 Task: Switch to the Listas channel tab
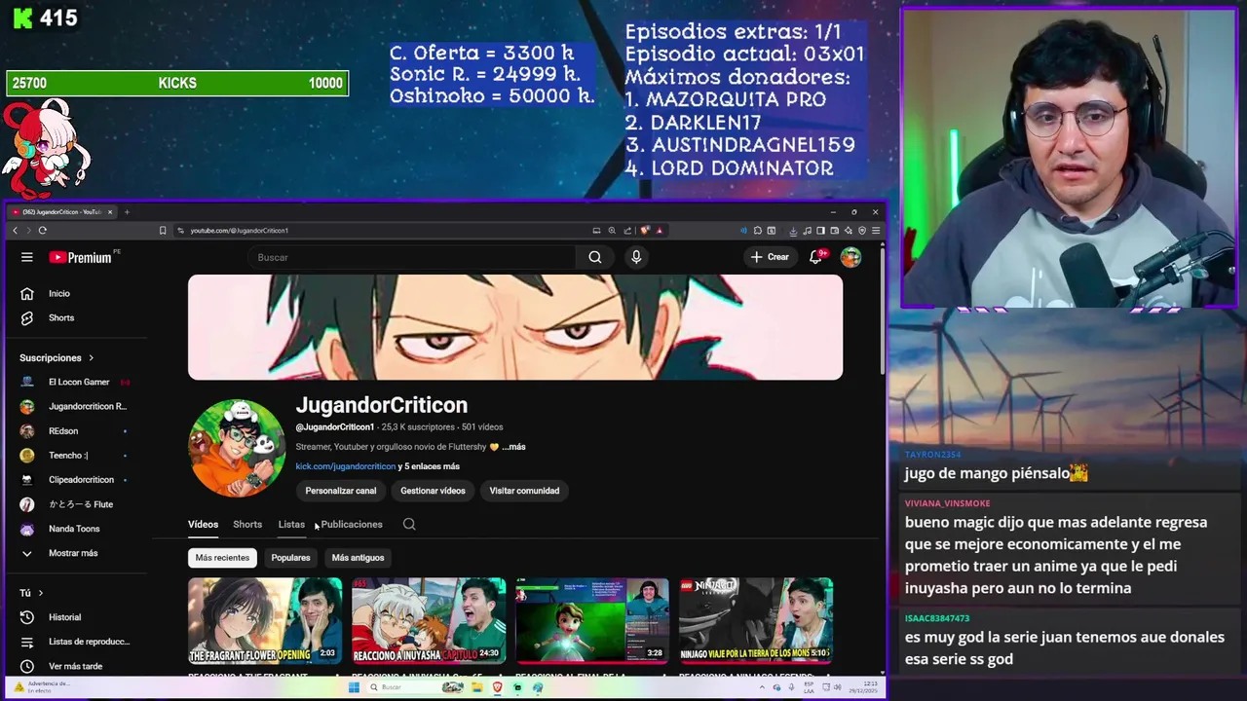click(291, 524)
